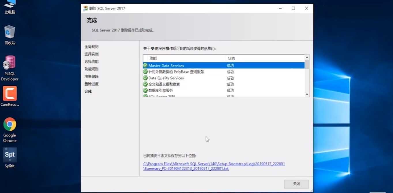Image resolution: width=393 pixels, height=193 pixels.
Task: Click green check icon for PolyBase 查询服务
Action: pos(145,72)
